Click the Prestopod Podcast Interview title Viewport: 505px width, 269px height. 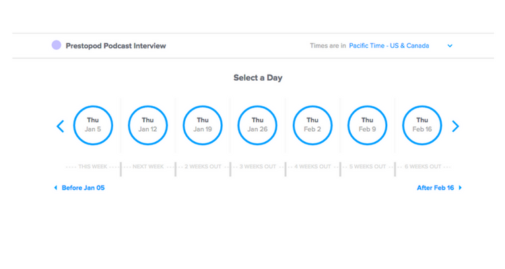(116, 46)
